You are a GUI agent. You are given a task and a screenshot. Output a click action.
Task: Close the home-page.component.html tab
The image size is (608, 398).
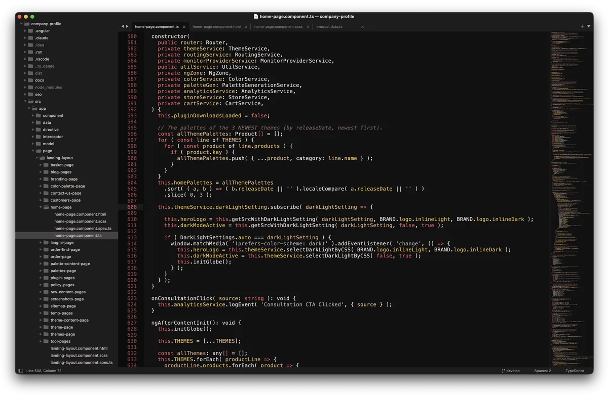[x=246, y=27]
